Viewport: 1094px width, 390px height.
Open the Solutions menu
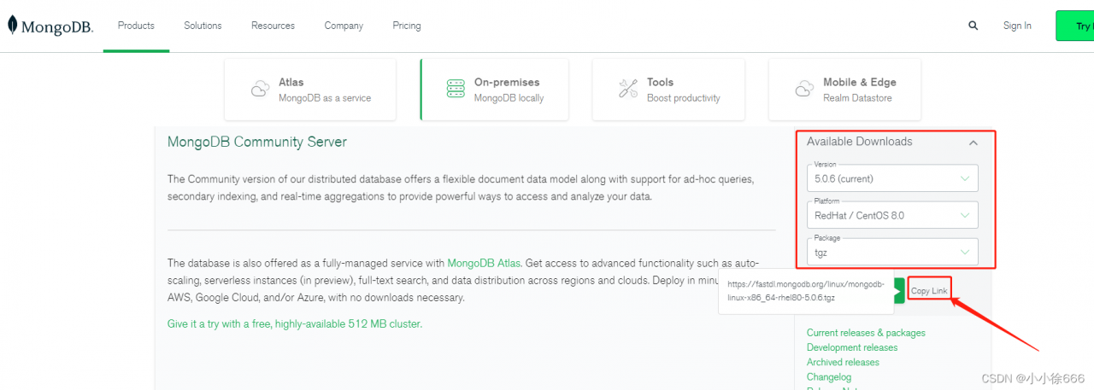(x=203, y=26)
